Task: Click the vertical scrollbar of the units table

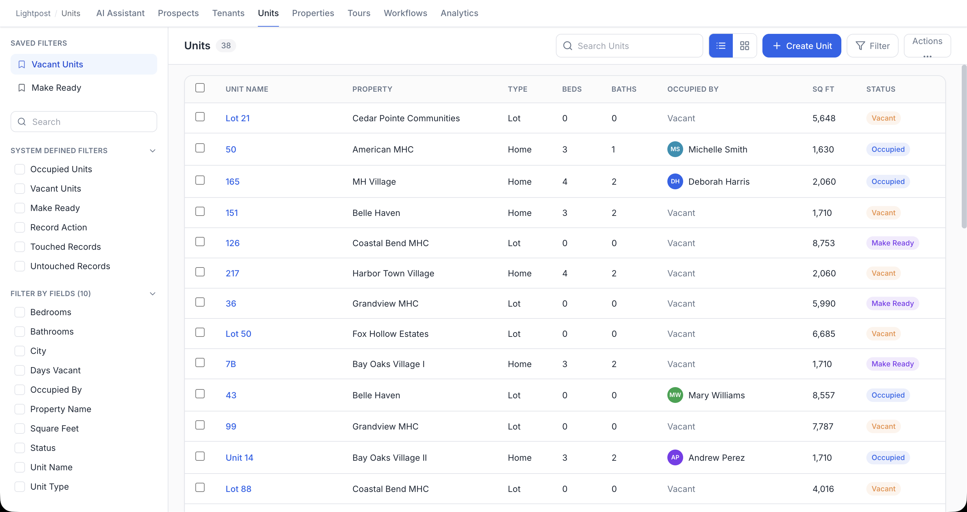Action: point(964,146)
